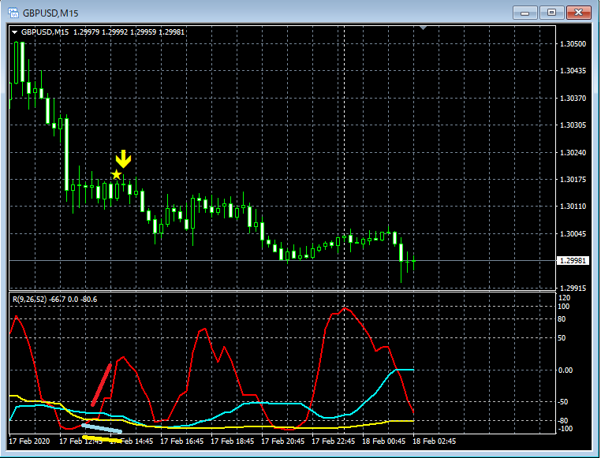Click the indicator scale value 0.00
This screenshot has width=601, height=458.
566,370
